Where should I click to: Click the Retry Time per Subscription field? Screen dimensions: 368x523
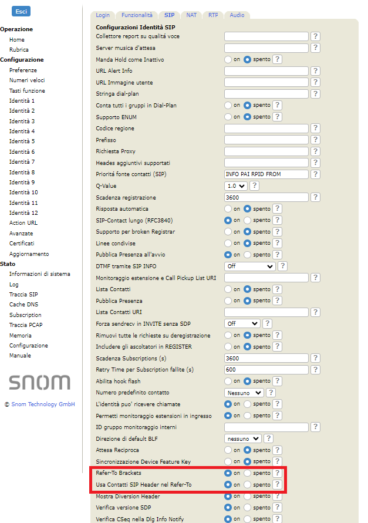[x=266, y=370]
